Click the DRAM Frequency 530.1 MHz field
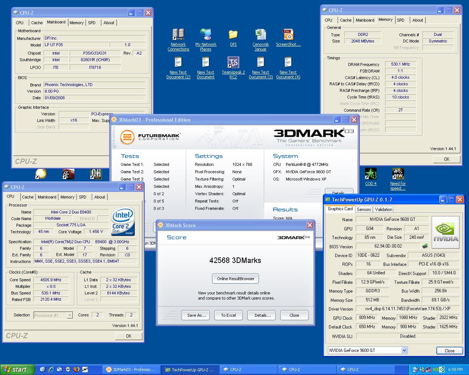The width and height of the screenshot is (469, 375). click(x=400, y=64)
